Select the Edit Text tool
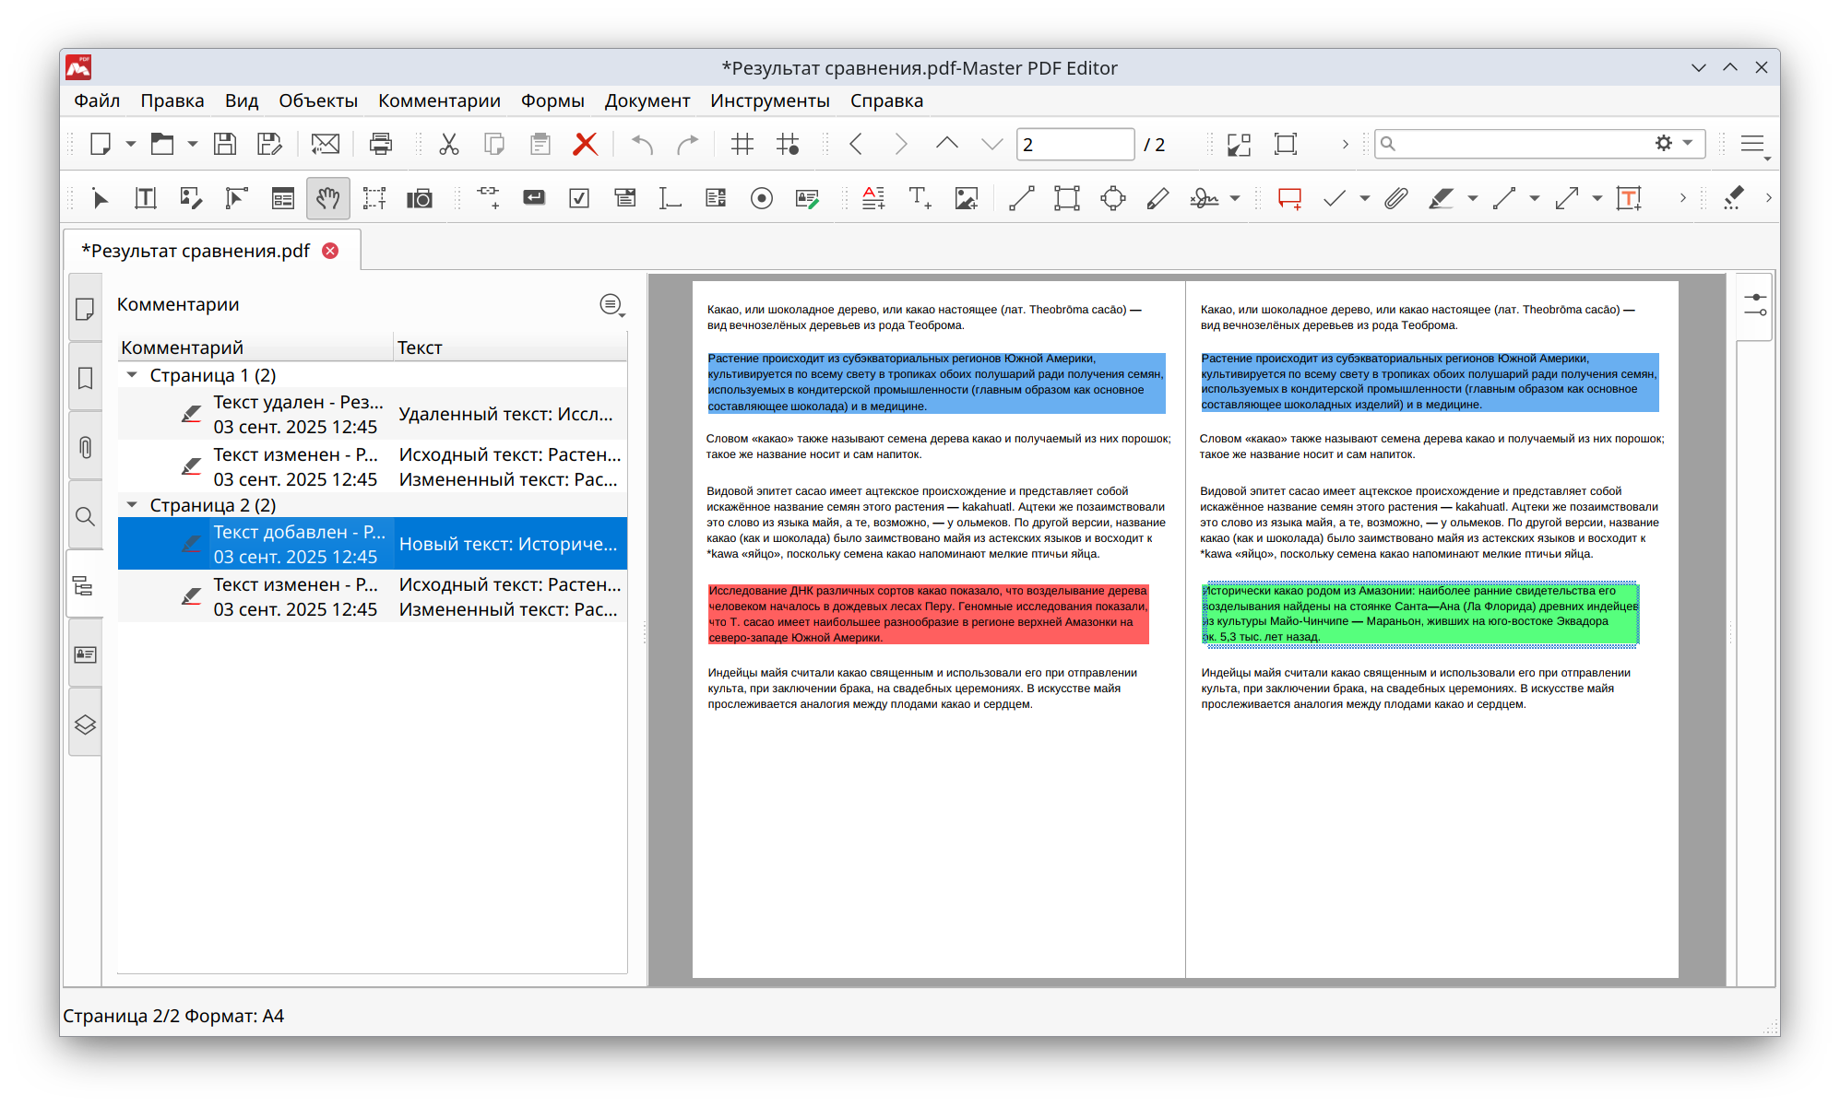Screen dimensions: 1840x1107 [146, 198]
